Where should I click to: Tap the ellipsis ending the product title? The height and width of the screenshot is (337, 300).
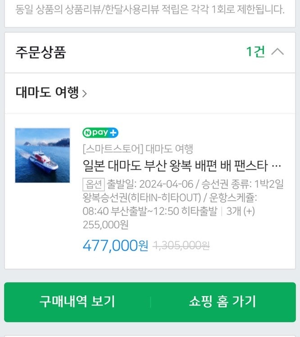(277, 166)
